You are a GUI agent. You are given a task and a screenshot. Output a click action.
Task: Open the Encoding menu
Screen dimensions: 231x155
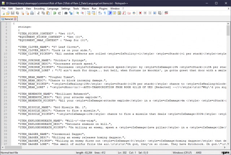(x=39, y=8)
